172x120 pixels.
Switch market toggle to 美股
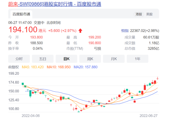149,14
